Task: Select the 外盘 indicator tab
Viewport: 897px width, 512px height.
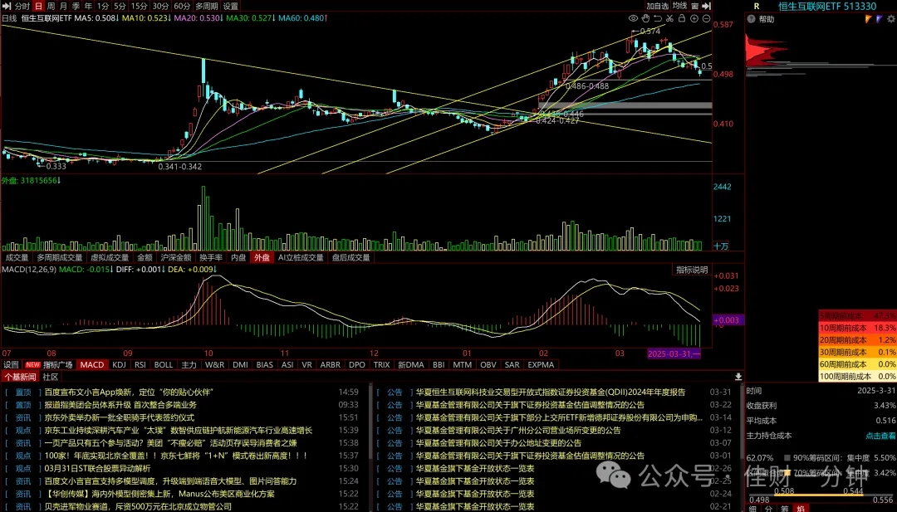Action: coord(262,258)
